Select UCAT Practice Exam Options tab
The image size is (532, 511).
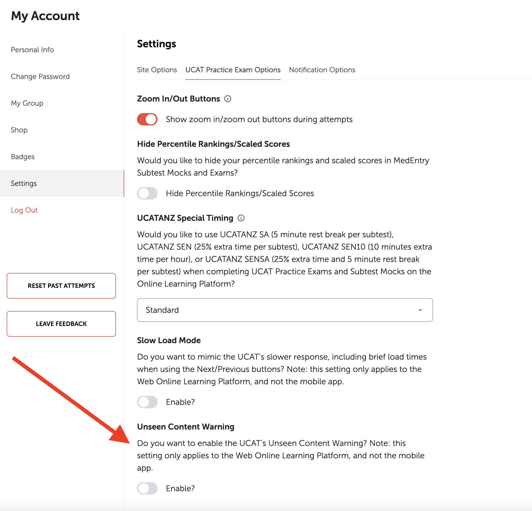coord(233,70)
